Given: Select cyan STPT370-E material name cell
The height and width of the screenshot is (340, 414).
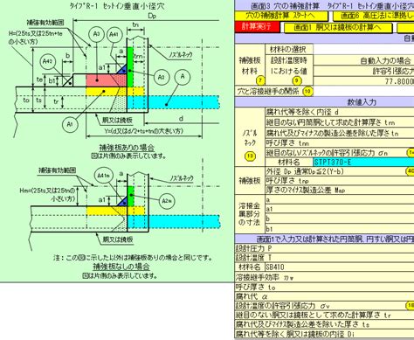Looking at the screenshot, I should pos(363,162).
